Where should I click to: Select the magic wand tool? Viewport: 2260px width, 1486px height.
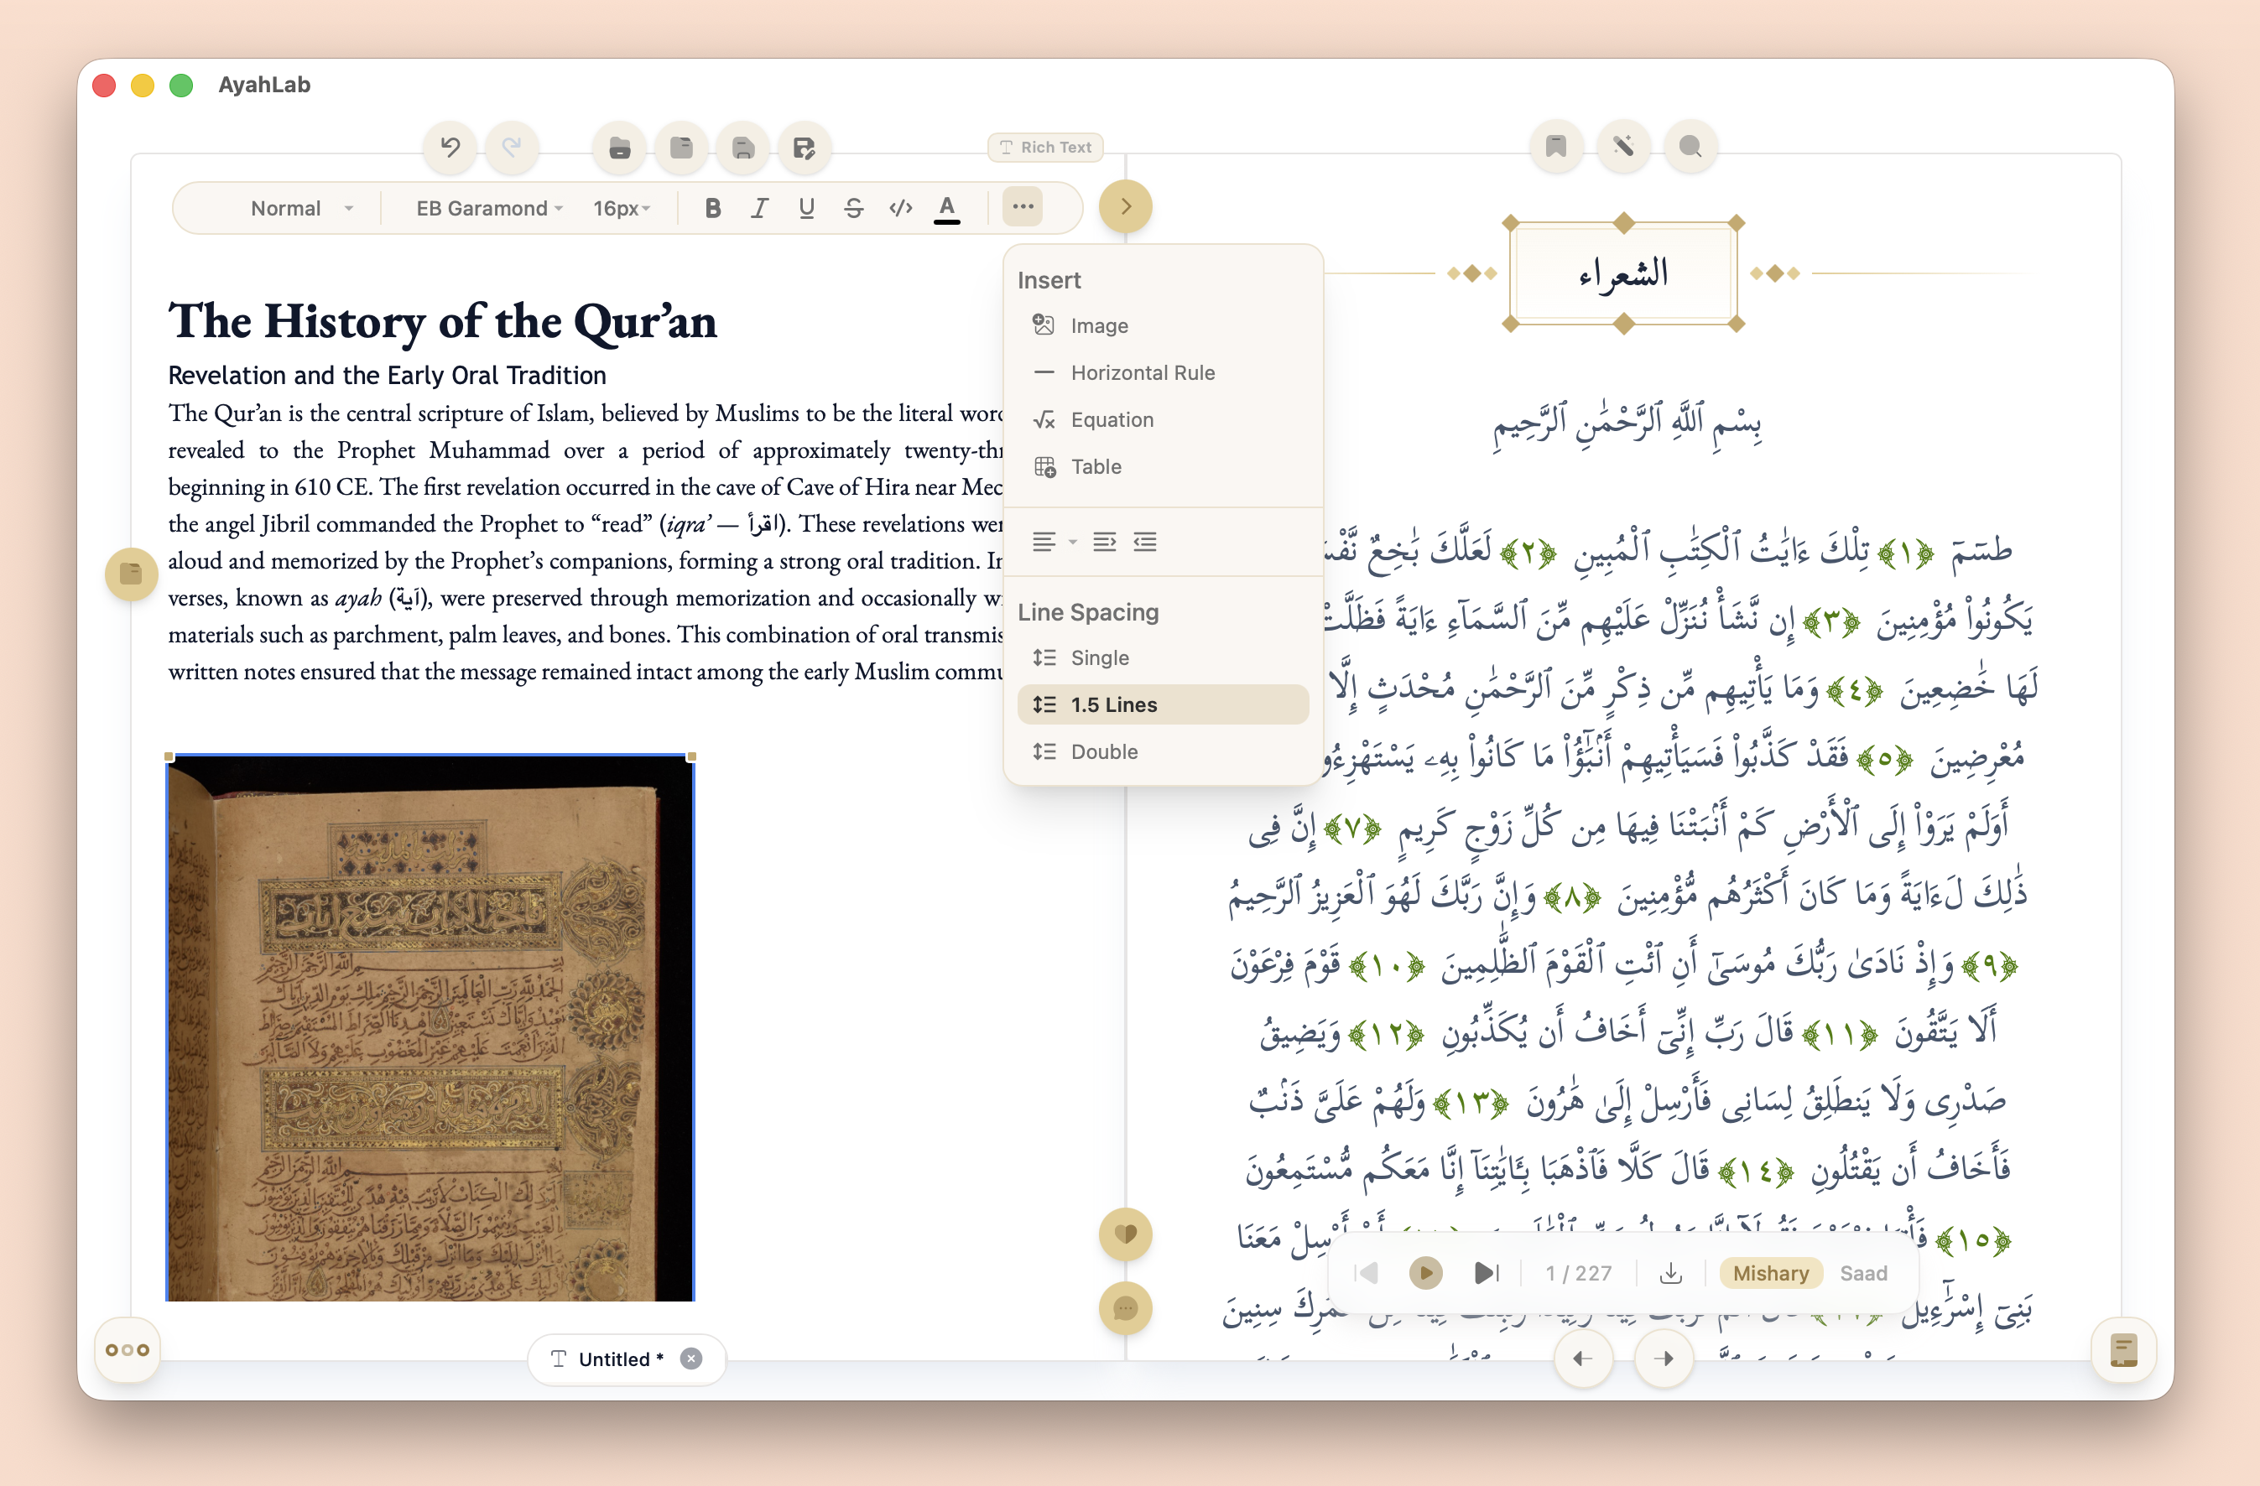tap(1622, 146)
